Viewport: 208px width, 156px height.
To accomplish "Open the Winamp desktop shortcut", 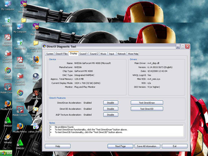I will point(8,139).
